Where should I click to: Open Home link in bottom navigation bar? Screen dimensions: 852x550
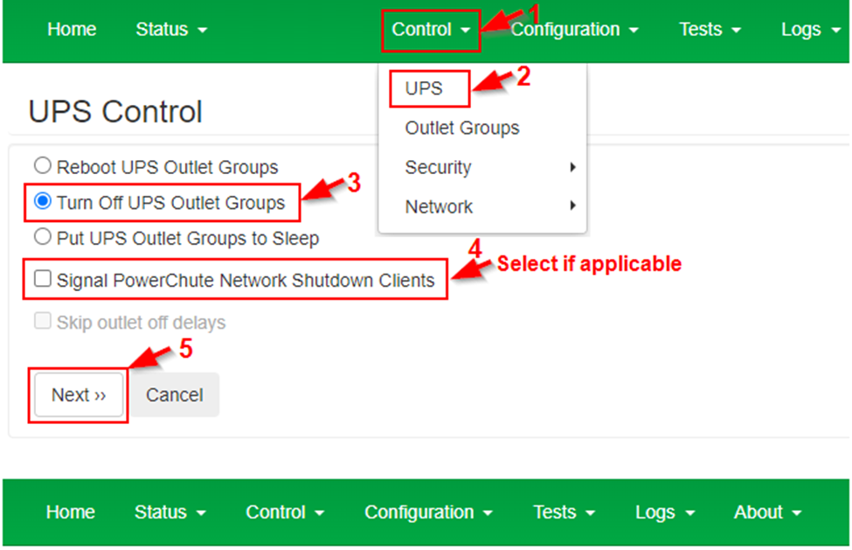point(71,512)
